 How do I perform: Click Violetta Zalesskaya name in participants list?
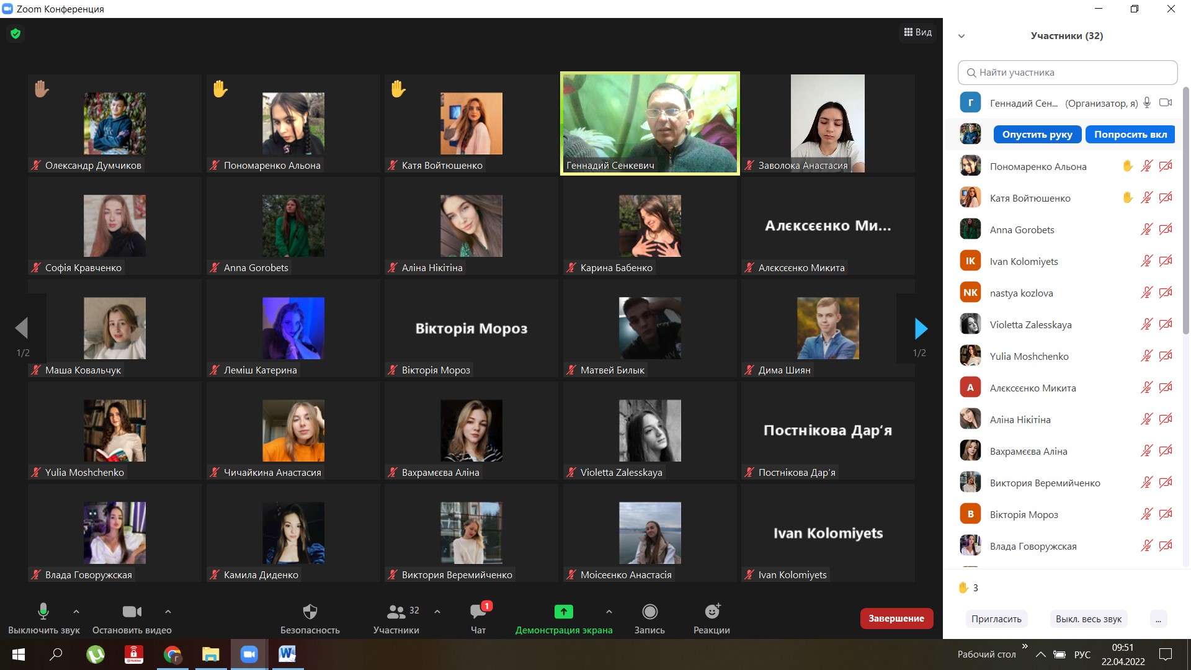coord(1030,324)
